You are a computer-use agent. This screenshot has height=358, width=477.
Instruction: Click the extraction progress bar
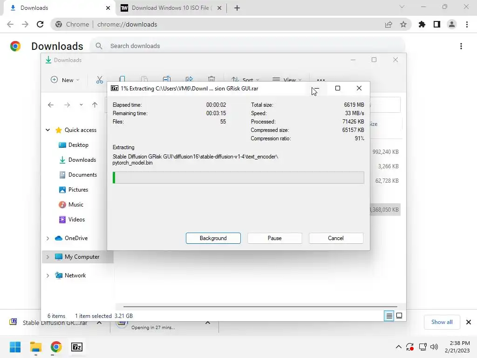(x=238, y=178)
